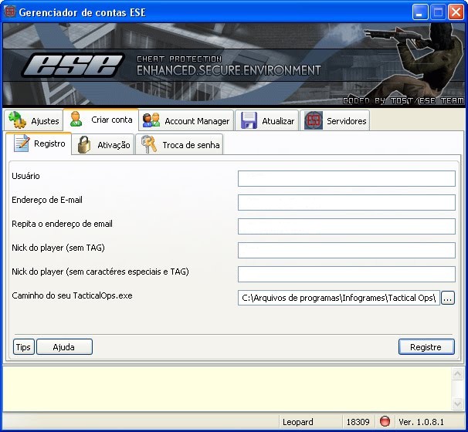Click the Troca de senha keys icon
This screenshot has width=468, height=432.
coord(148,144)
